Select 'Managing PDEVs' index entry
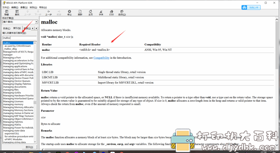Viewport: 280px width, 153px height. pyautogui.click(x=12, y=125)
